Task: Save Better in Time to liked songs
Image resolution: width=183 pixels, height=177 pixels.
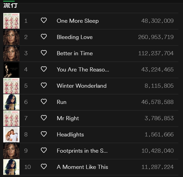Action: [x=44, y=53]
